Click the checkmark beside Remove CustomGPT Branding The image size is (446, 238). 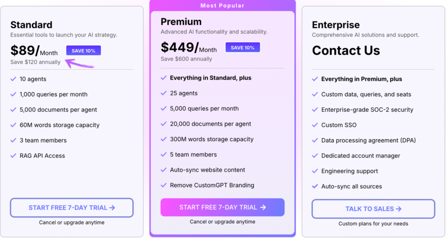[164, 185]
